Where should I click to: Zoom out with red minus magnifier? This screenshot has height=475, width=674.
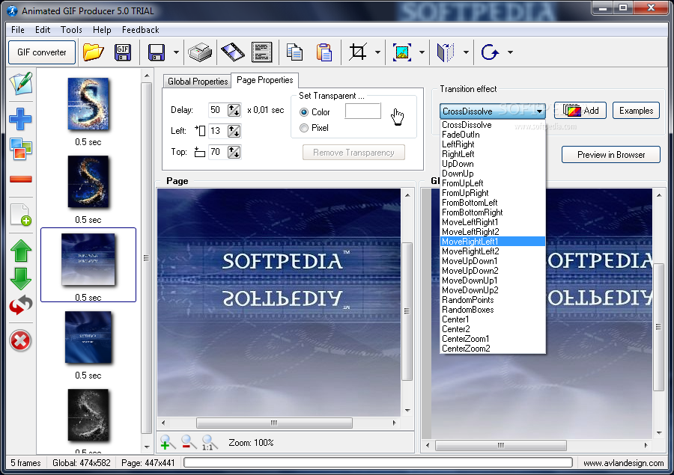[188, 442]
